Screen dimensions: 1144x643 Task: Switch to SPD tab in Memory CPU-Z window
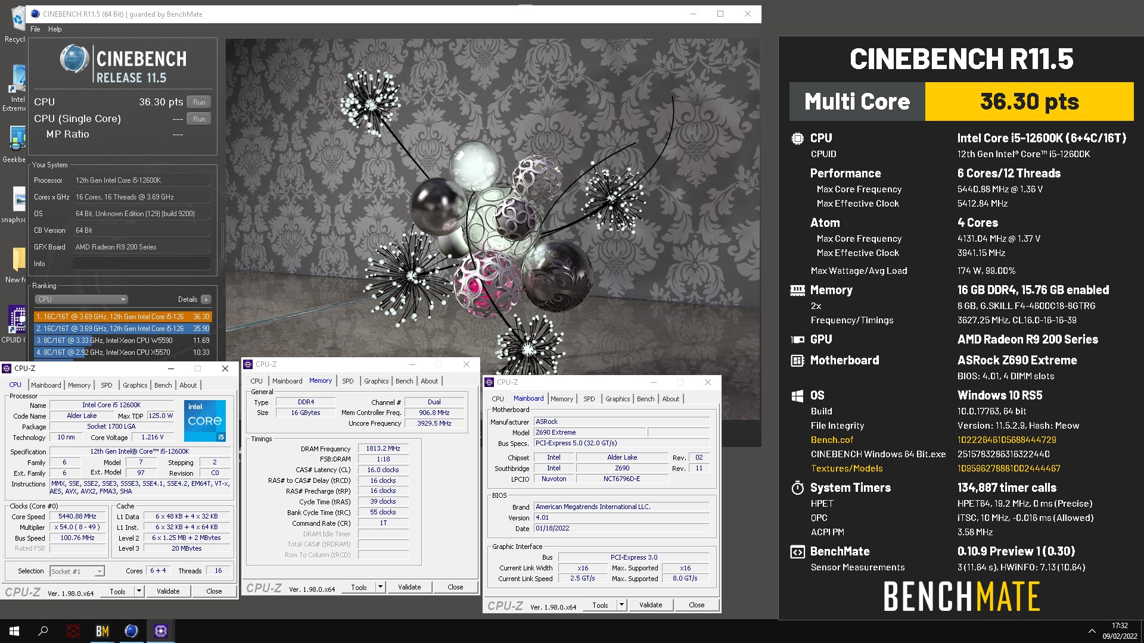click(x=348, y=381)
